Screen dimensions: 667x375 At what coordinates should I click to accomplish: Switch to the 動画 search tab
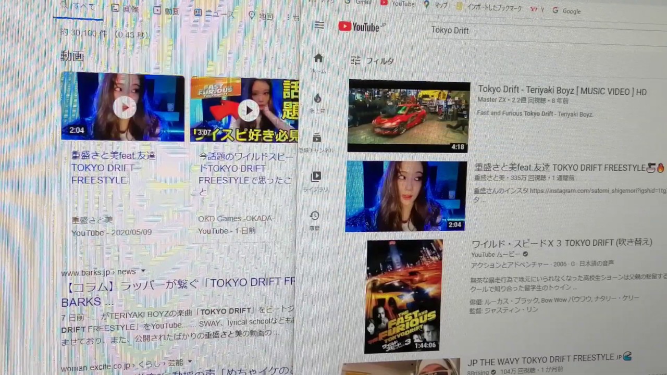167,11
